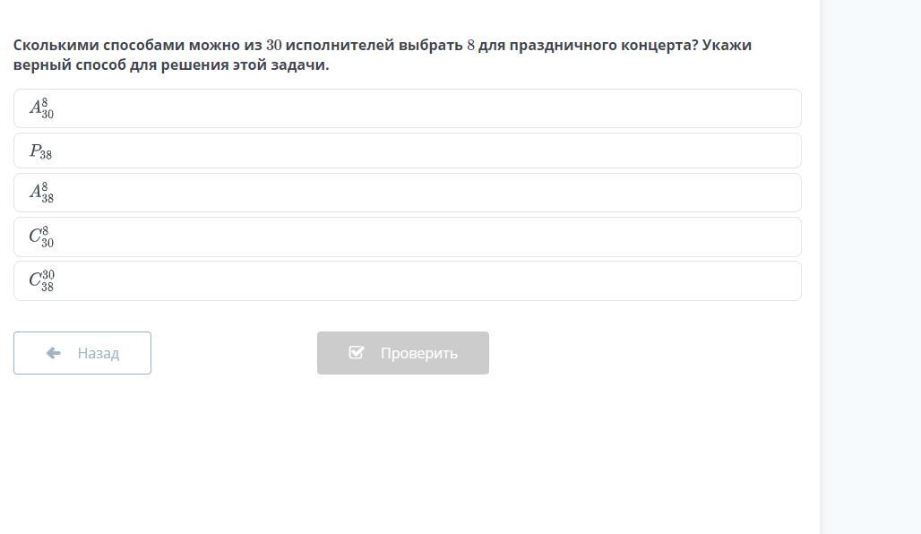Click the formula symbol C in fourth option
The width and height of the screenshot is (921, 534).
click(35, 237)
